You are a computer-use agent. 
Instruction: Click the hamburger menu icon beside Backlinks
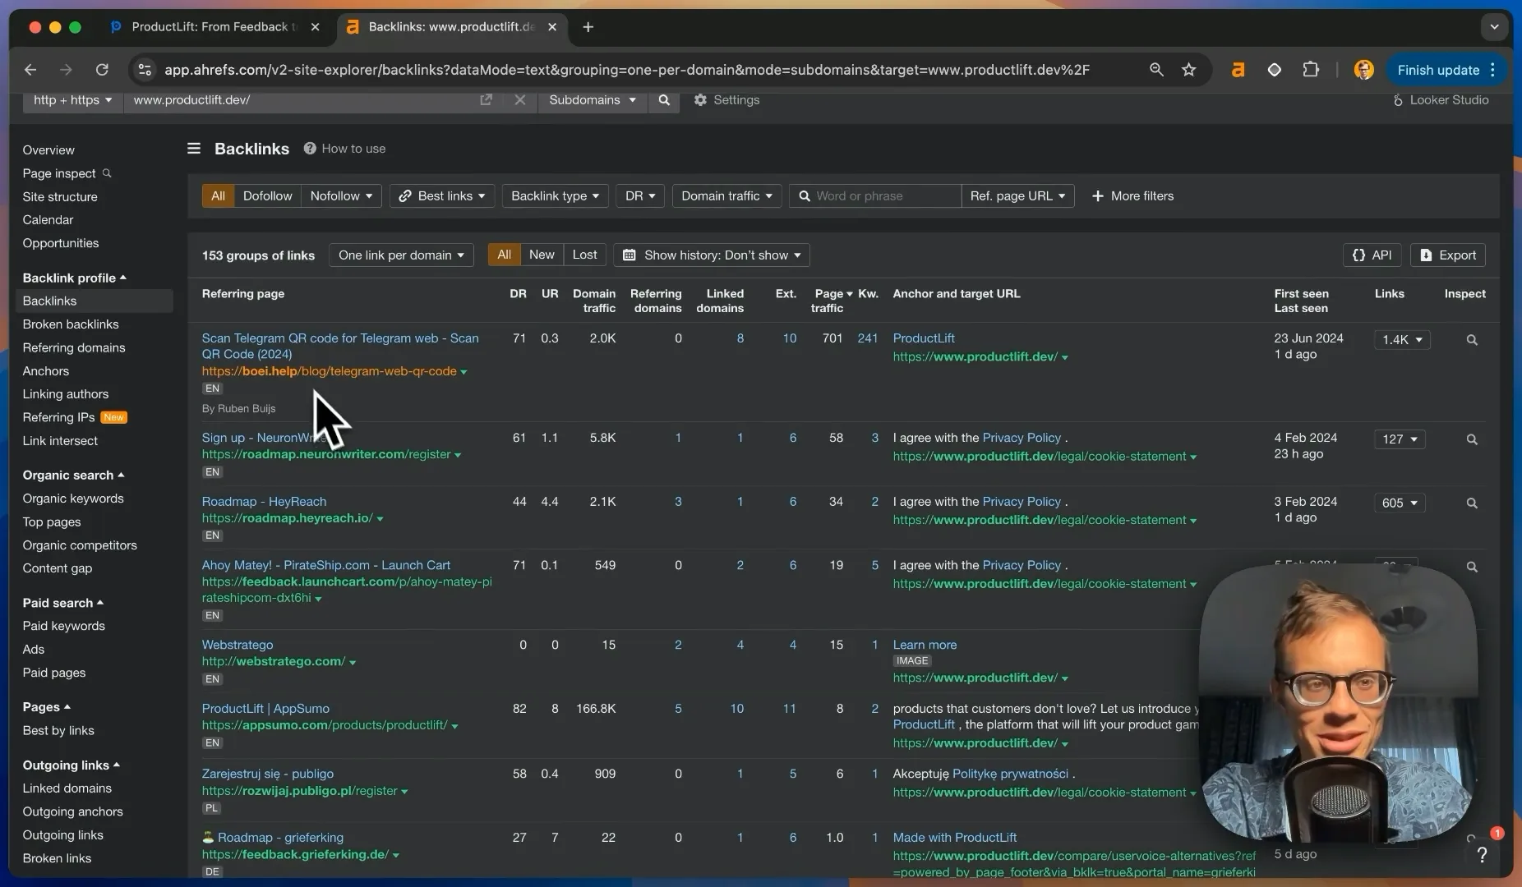pos(194,149)
